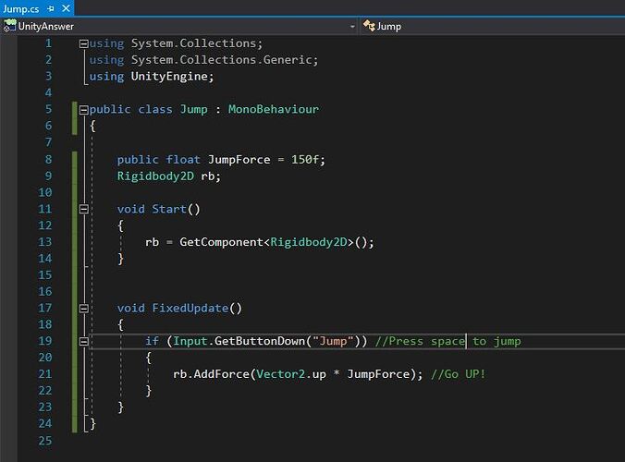Click 'GetComponent' call on line 13
This screenshot has height=462, width=625.
tap(221, 242)
